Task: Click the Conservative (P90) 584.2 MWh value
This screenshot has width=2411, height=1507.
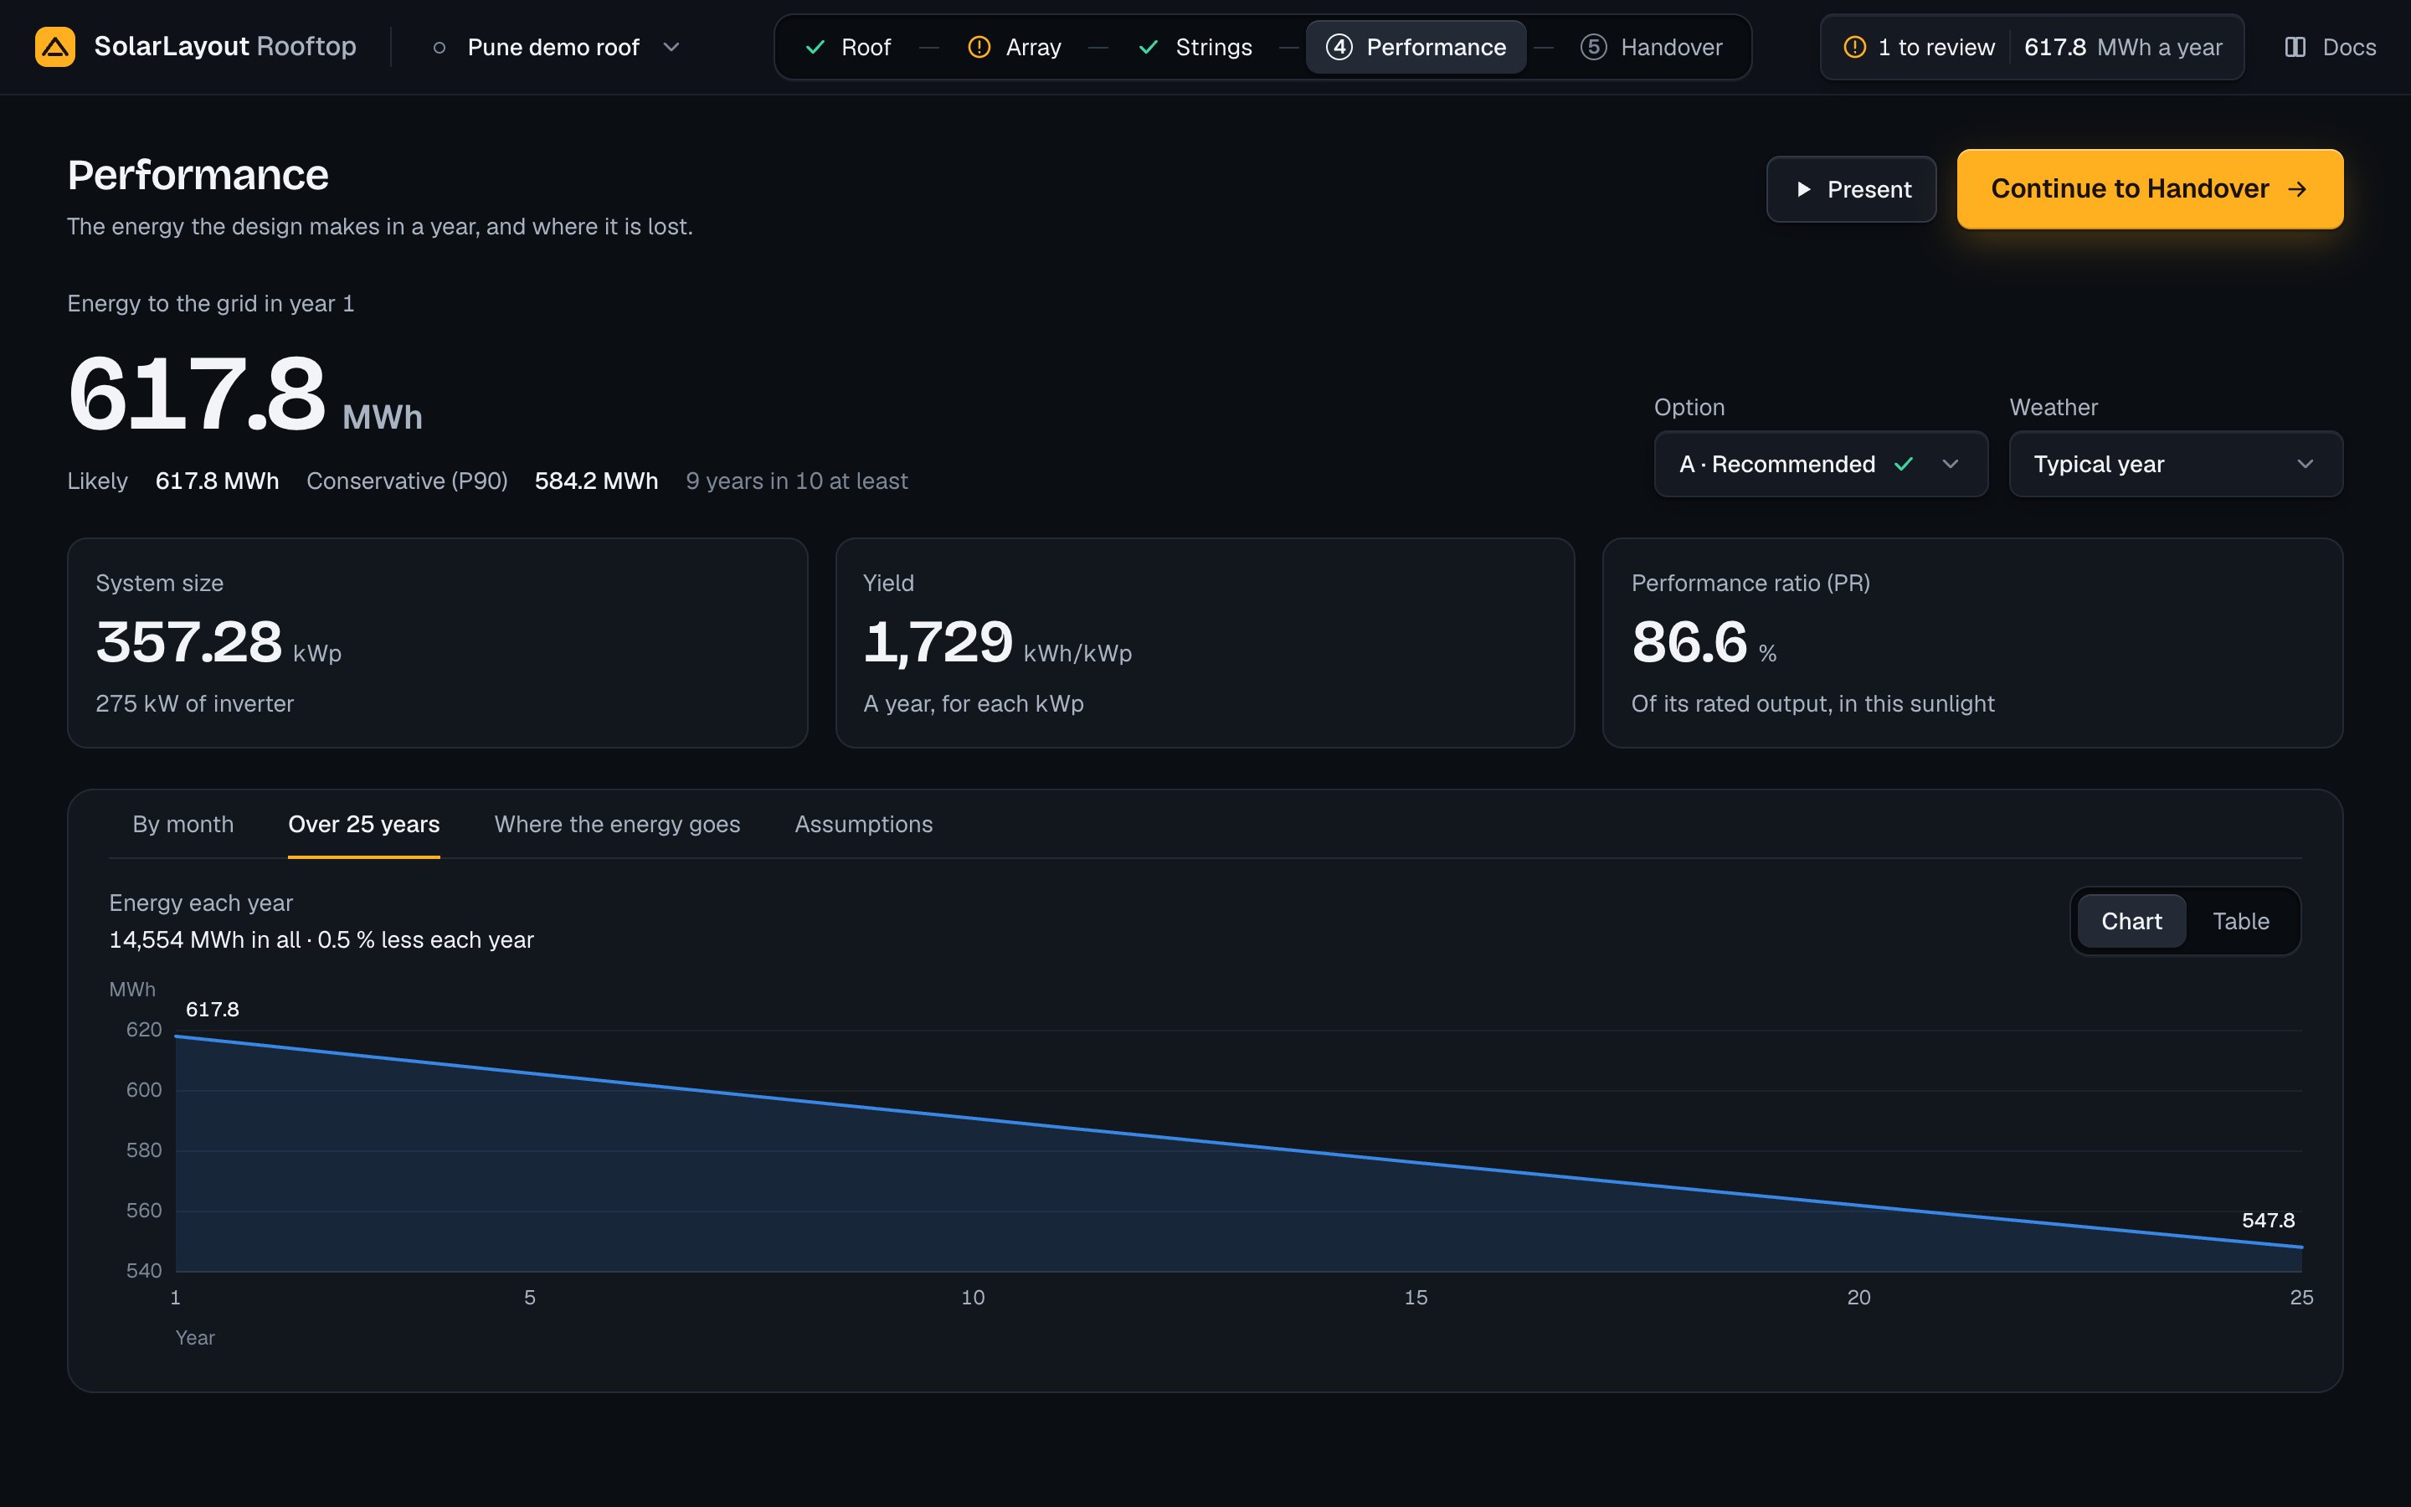Action: [596, 481]
